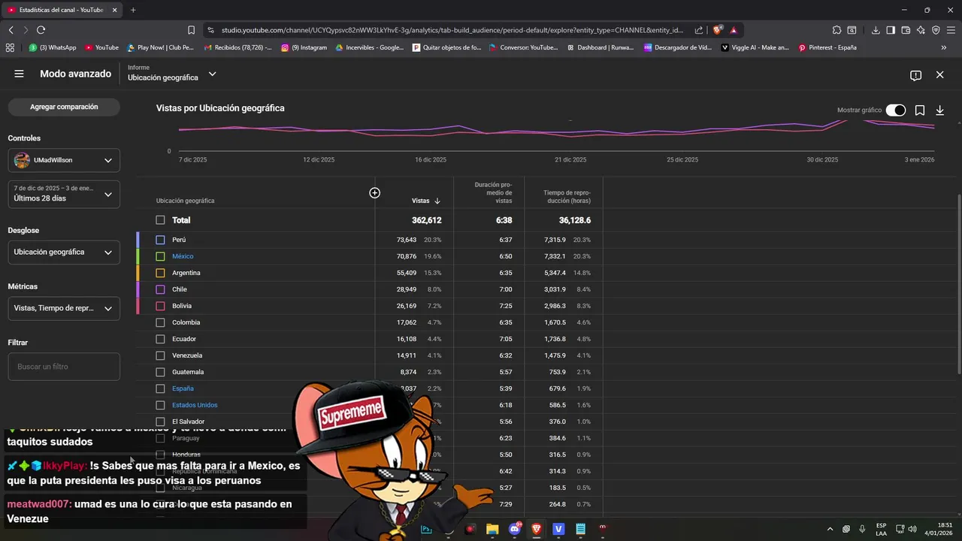Click the Agregar comparación button

(x=64, y=107)
